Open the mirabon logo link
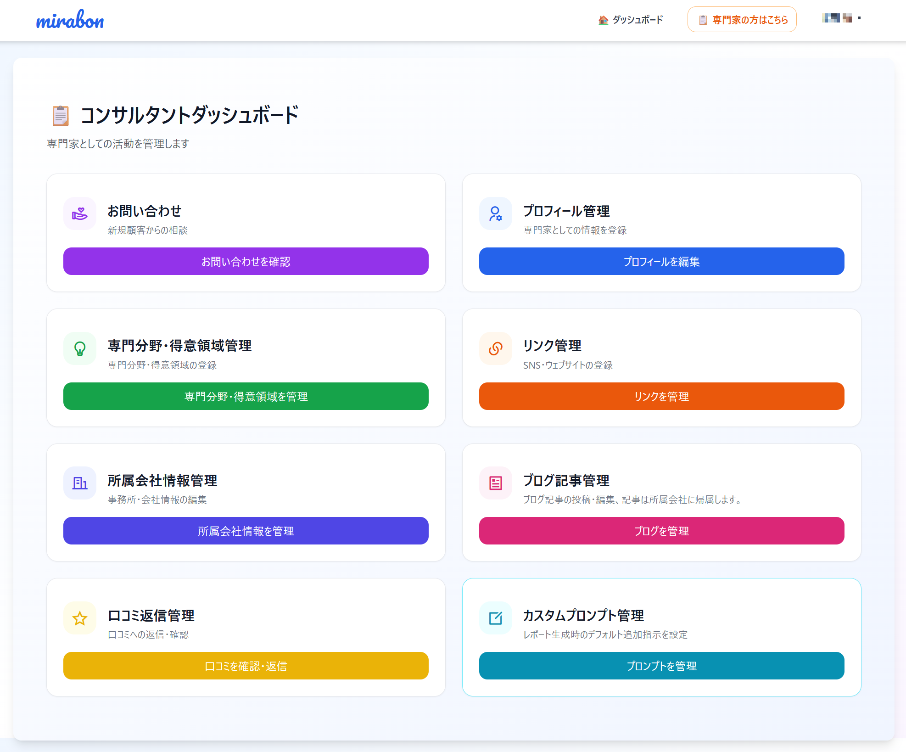906x752 pixels. pyautogui.click(x=70, y=19)
